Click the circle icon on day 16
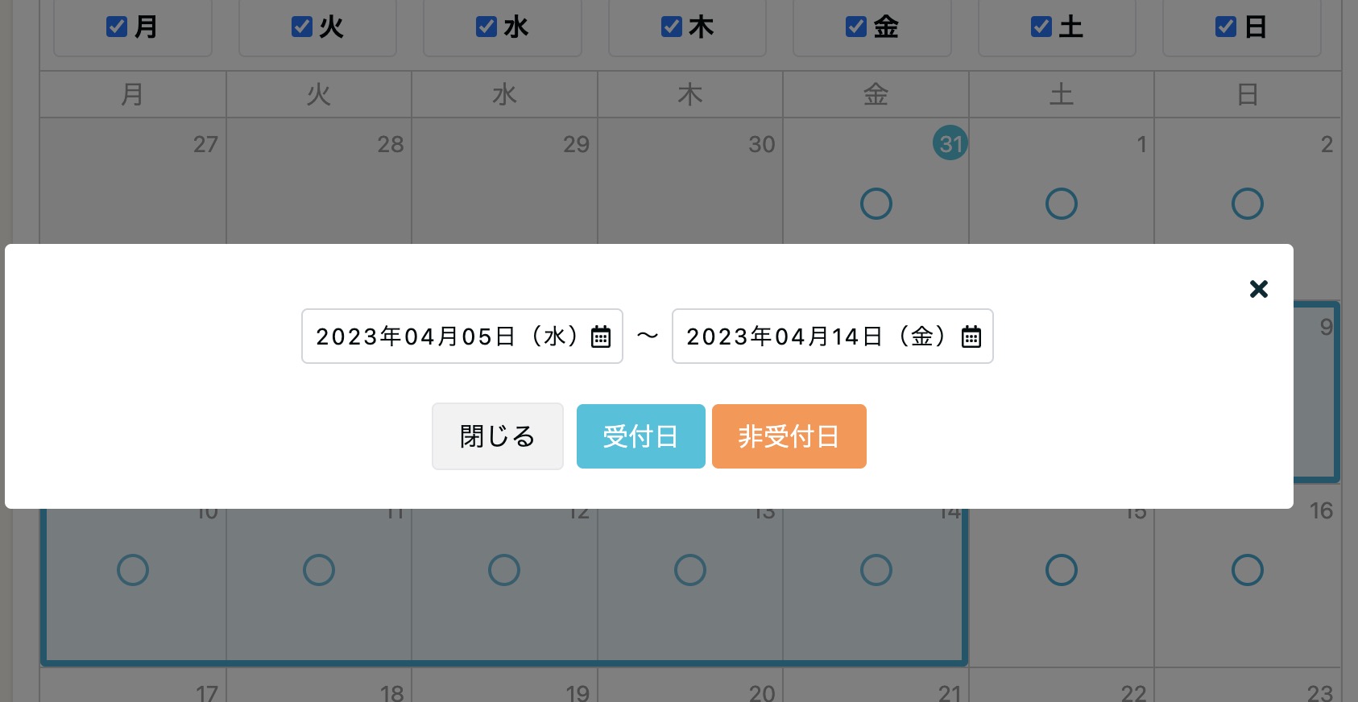 click(1248, 570)
